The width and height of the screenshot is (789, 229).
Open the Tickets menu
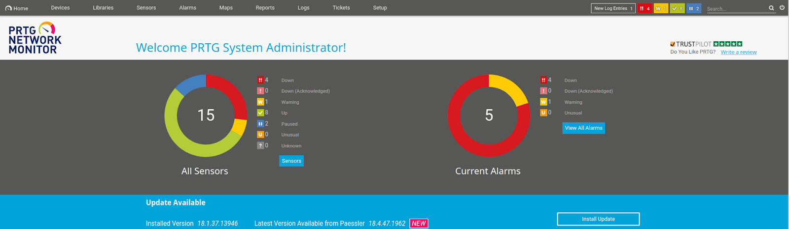(341, 8)
